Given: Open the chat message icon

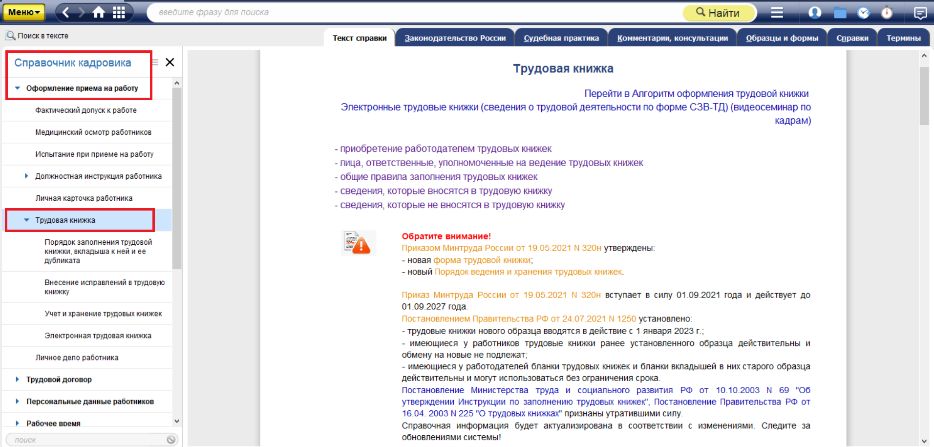Looking at the screenshot, I should tap(920, 13).
